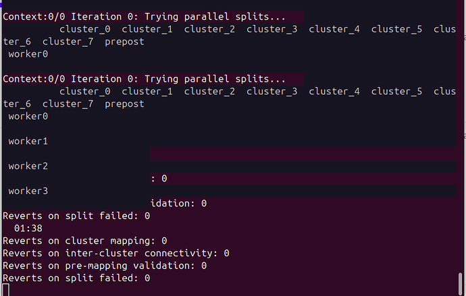Click the upper 'prepost' column label
466x296 pixels.
[x=124, y=42]
